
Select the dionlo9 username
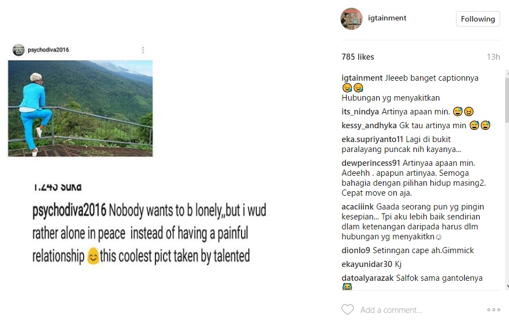[x=356, y=250]
